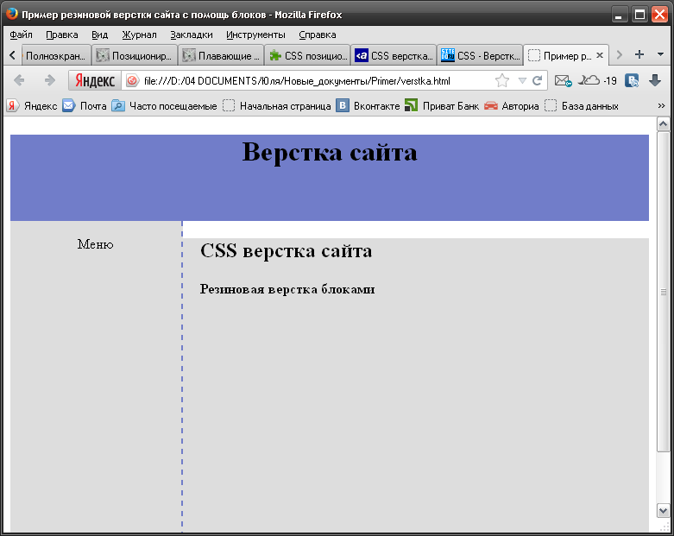Screen dimensions: 674x536
Task: Open the Файл menu
Action: 21,35
